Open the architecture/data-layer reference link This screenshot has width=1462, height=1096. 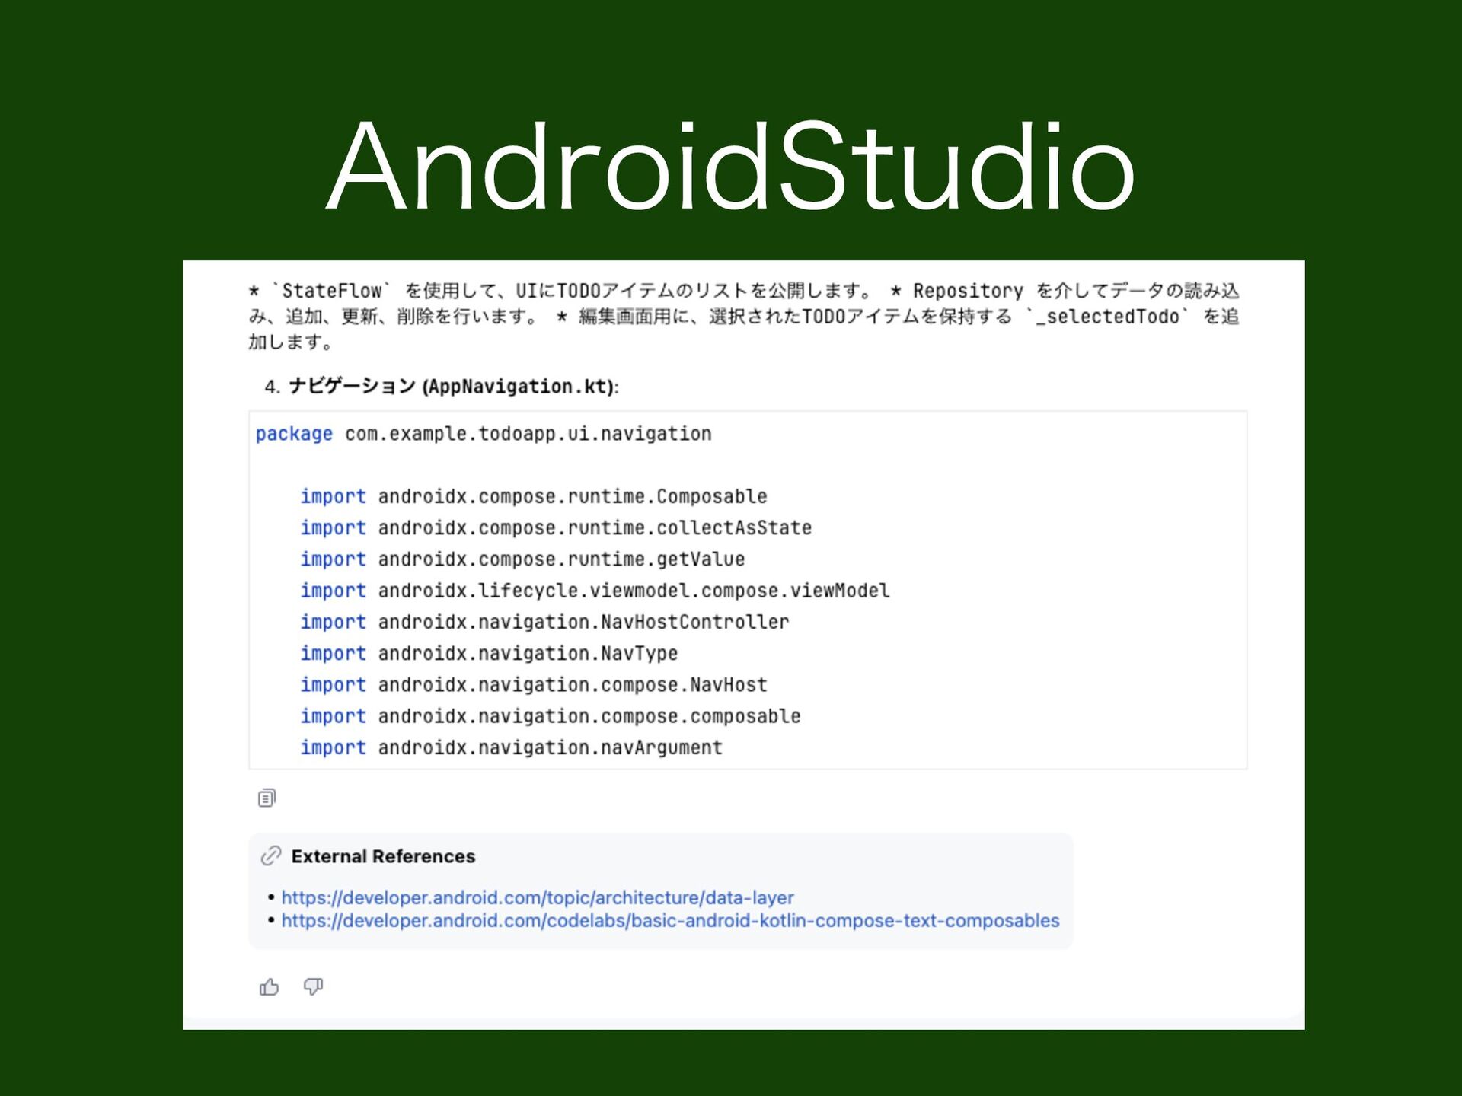[538, 897]
